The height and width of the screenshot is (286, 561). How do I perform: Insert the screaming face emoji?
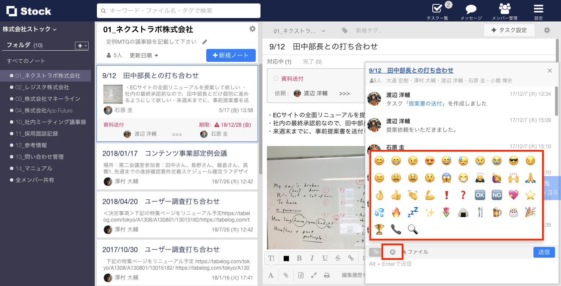(x=446, y=178)
